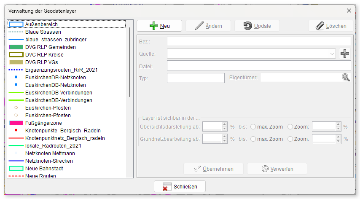Click into the Bez. text field
Image resolution: width=360 pixels, height=199 pixels.
click(259, 42)
